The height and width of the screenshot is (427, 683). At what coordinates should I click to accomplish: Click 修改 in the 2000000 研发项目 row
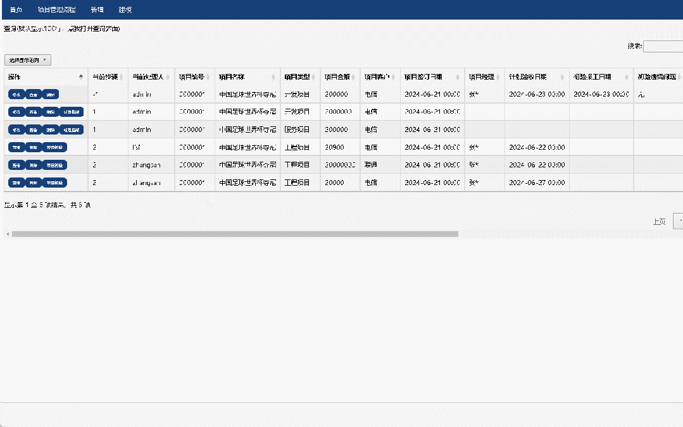click(x=16, y=112)
